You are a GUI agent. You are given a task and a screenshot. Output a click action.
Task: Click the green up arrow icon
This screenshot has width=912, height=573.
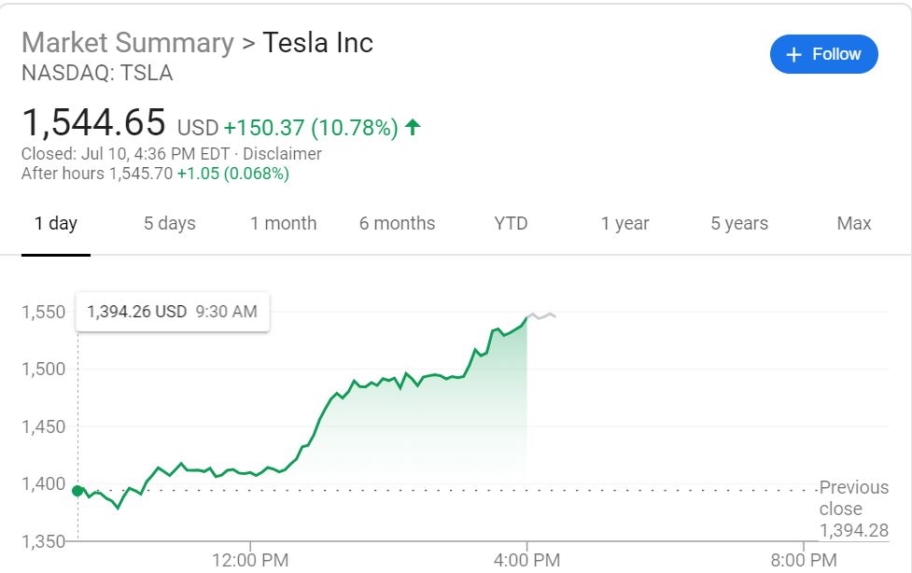pos(413,127)
